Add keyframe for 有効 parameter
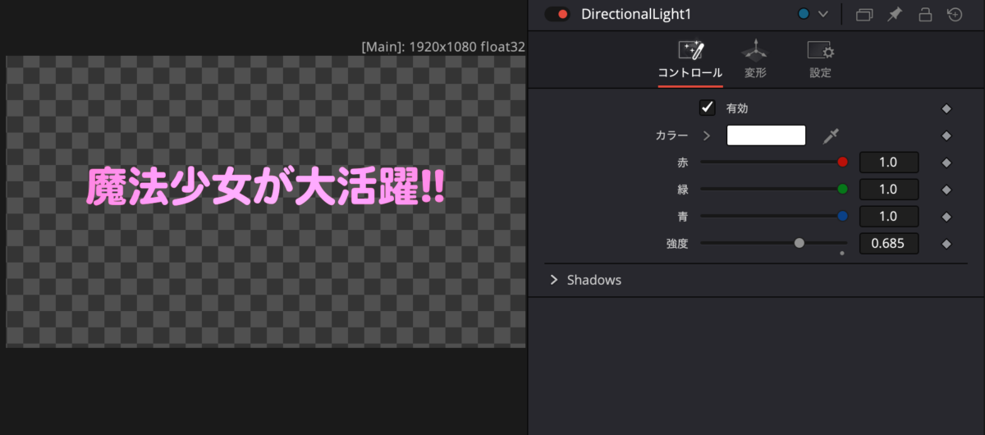Viewport: 985px width, 435px height. point(946,108)
